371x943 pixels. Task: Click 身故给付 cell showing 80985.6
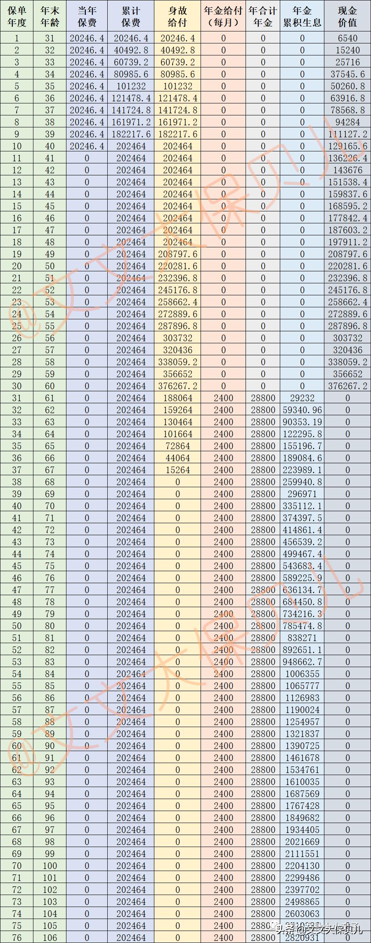click(177, 74)
